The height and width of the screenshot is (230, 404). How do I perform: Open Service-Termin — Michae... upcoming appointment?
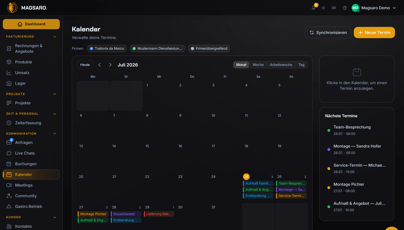357,168
